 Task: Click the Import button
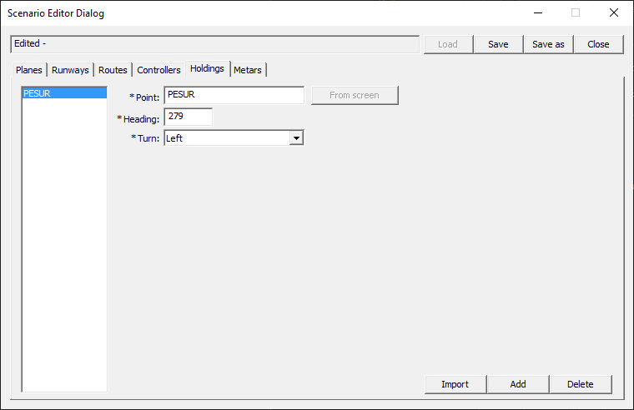pos(455,384)
